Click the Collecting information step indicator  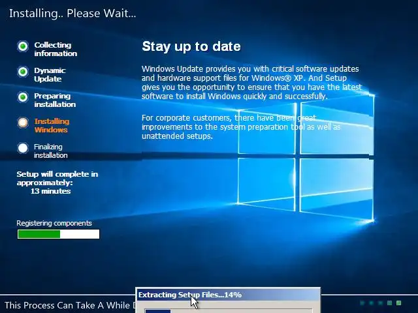point(23,46)
